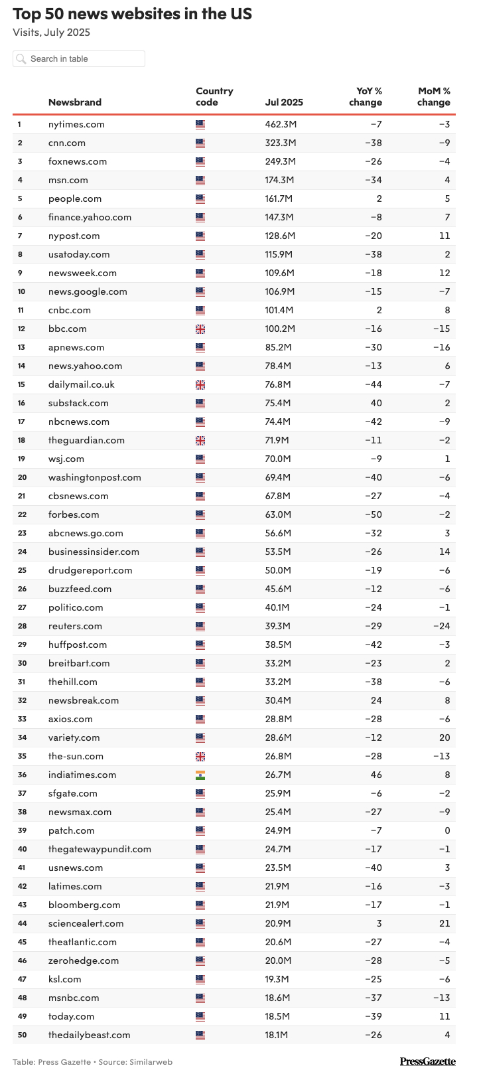Open the Similarweb source link

point(153,1062)
